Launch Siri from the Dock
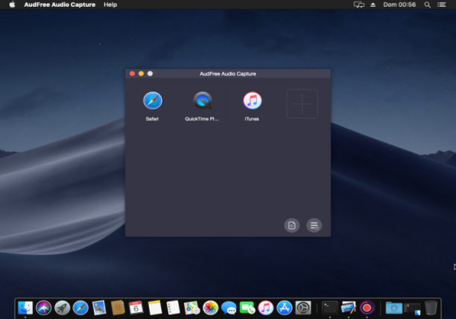Screen dimensions: 456x319 point(44,308)
